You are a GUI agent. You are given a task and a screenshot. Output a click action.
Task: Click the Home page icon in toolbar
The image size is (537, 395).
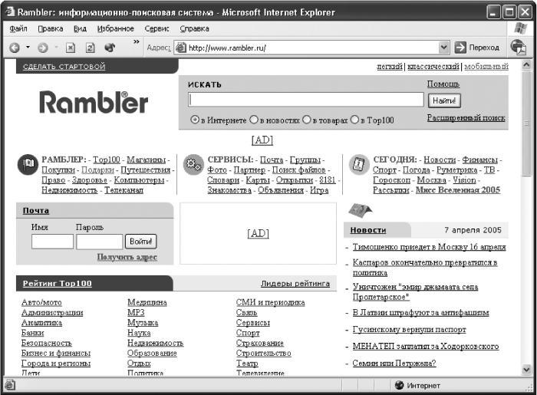coord(110,48)
